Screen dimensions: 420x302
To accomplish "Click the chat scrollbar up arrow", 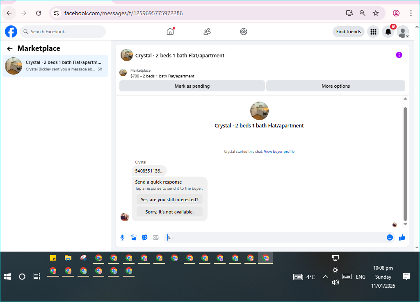I will (x=406, y=99).
